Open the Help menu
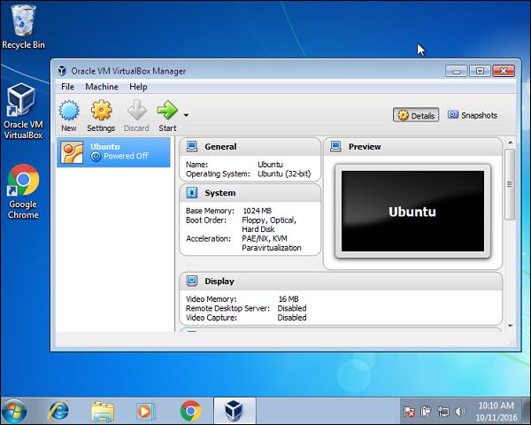531x425 pixels. (x=138, y=87)
